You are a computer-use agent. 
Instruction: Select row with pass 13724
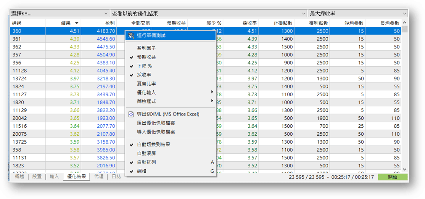(206, 79)
